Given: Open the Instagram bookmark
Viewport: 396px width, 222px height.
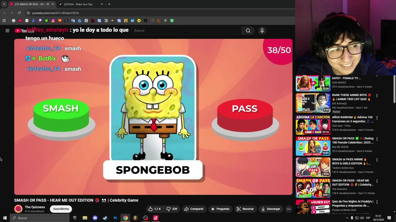Looking at the screenshot, I should [x=53, y=21].
